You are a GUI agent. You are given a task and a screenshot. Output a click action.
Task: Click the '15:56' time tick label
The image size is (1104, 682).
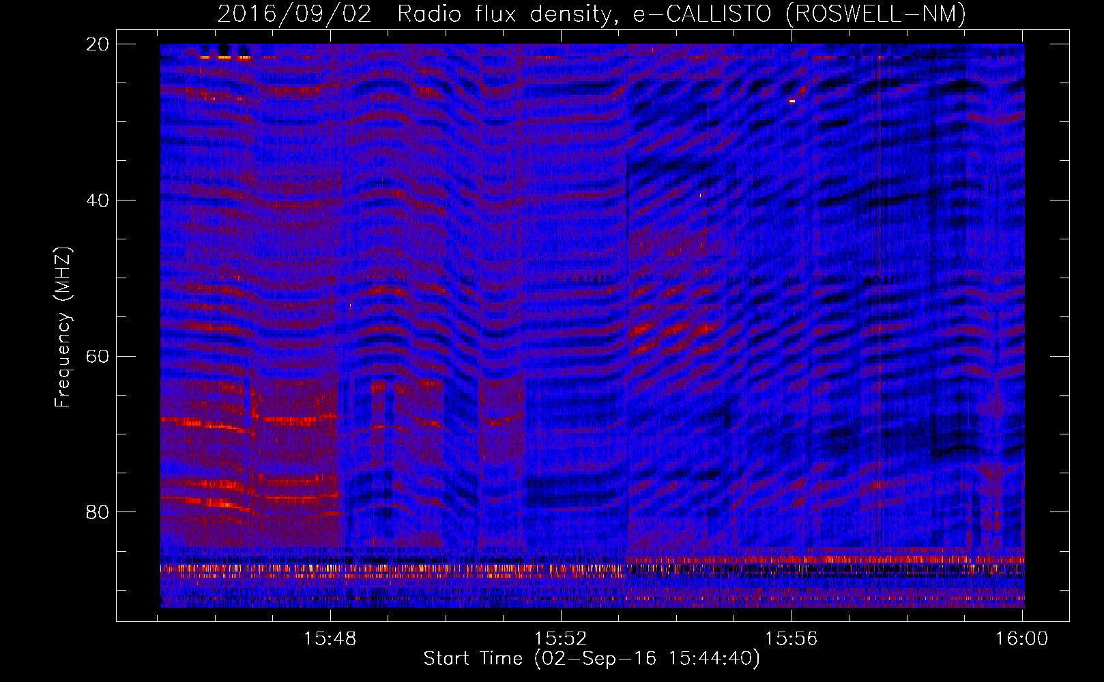[791, 639]
